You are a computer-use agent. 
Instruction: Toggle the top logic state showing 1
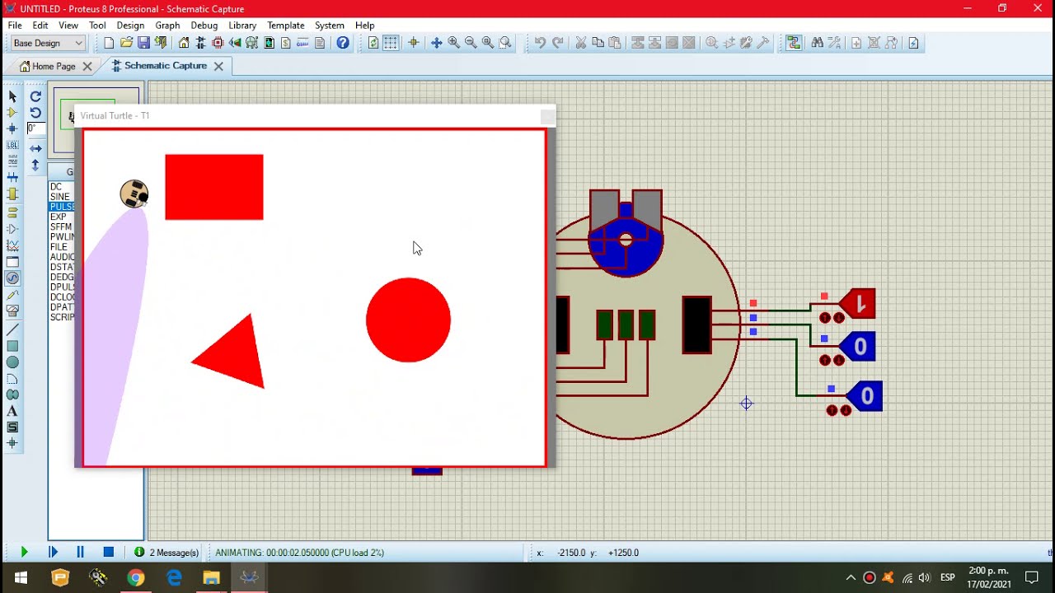click(x=857, y=304)
